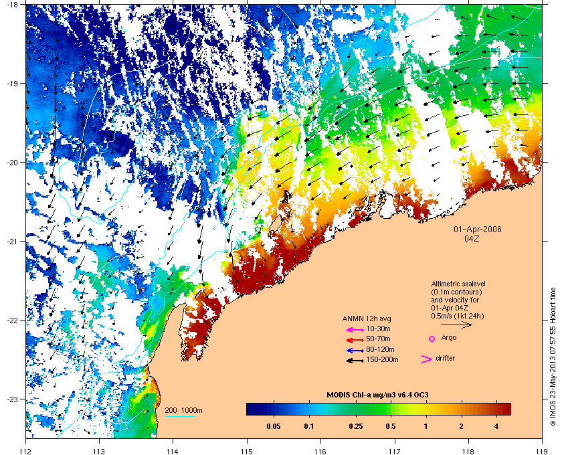Click the cyan 200 1000m contour legend line

pyautogui.click(x=180, y=417)
